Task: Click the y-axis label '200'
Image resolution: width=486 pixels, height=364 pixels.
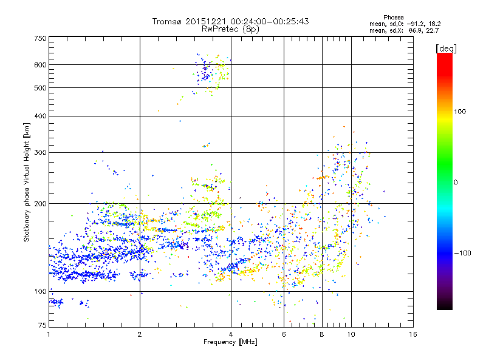Action: pyautogui.click(x=40, y=204)
